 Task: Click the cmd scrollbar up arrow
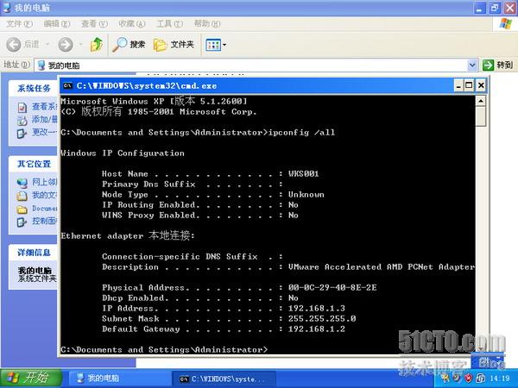[481, 101]
